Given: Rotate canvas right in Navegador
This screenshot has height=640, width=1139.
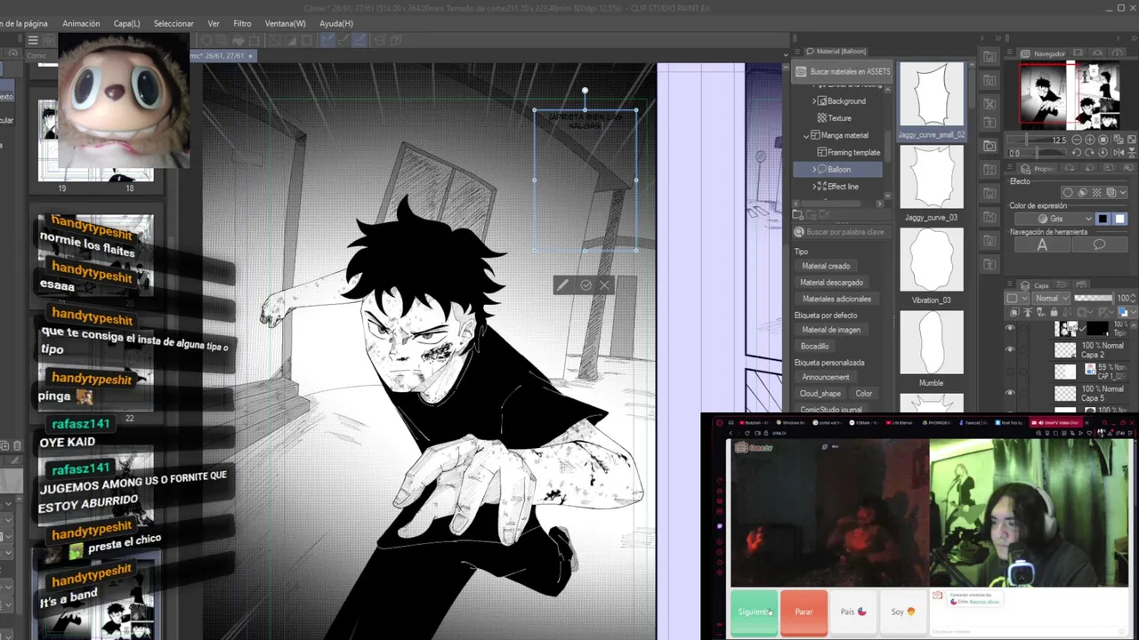Looking at the screenshot, I should pos(1092,153).
